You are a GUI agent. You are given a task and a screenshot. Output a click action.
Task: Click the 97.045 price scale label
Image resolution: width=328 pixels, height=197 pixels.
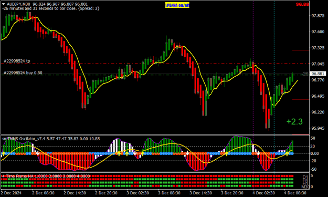[x=318, y=64]
